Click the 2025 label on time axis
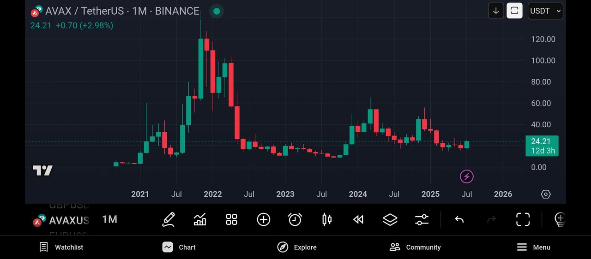 click(x=430, y=194)
